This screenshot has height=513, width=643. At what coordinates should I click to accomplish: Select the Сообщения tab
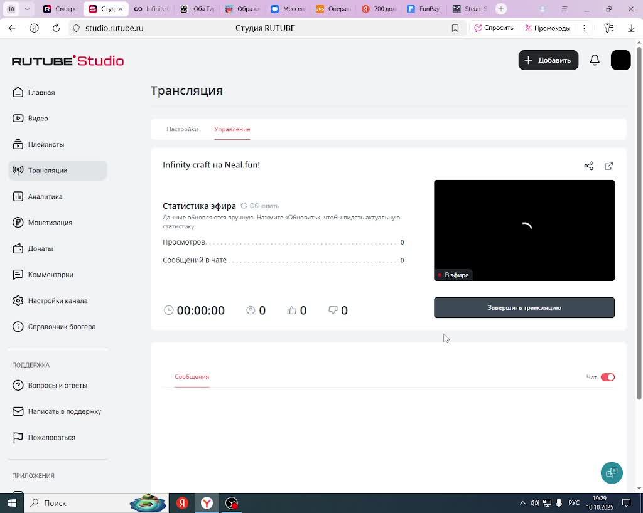coord(192,377)
